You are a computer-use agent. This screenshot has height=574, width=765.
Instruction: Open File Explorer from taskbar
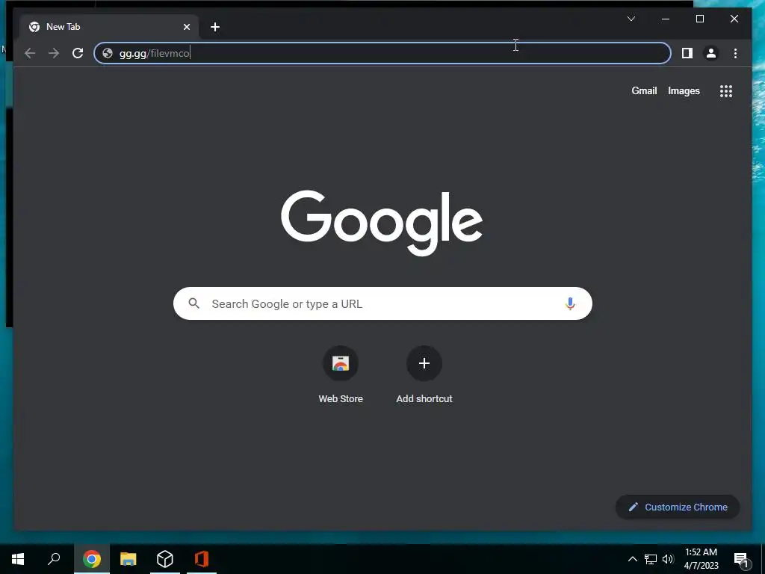tap(128, 559)
